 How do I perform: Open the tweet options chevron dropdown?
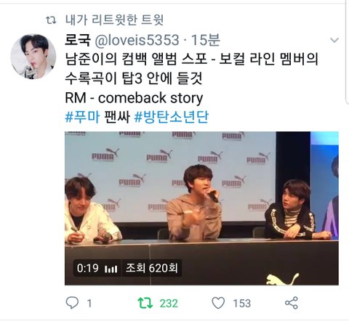[x=334, y=40]
